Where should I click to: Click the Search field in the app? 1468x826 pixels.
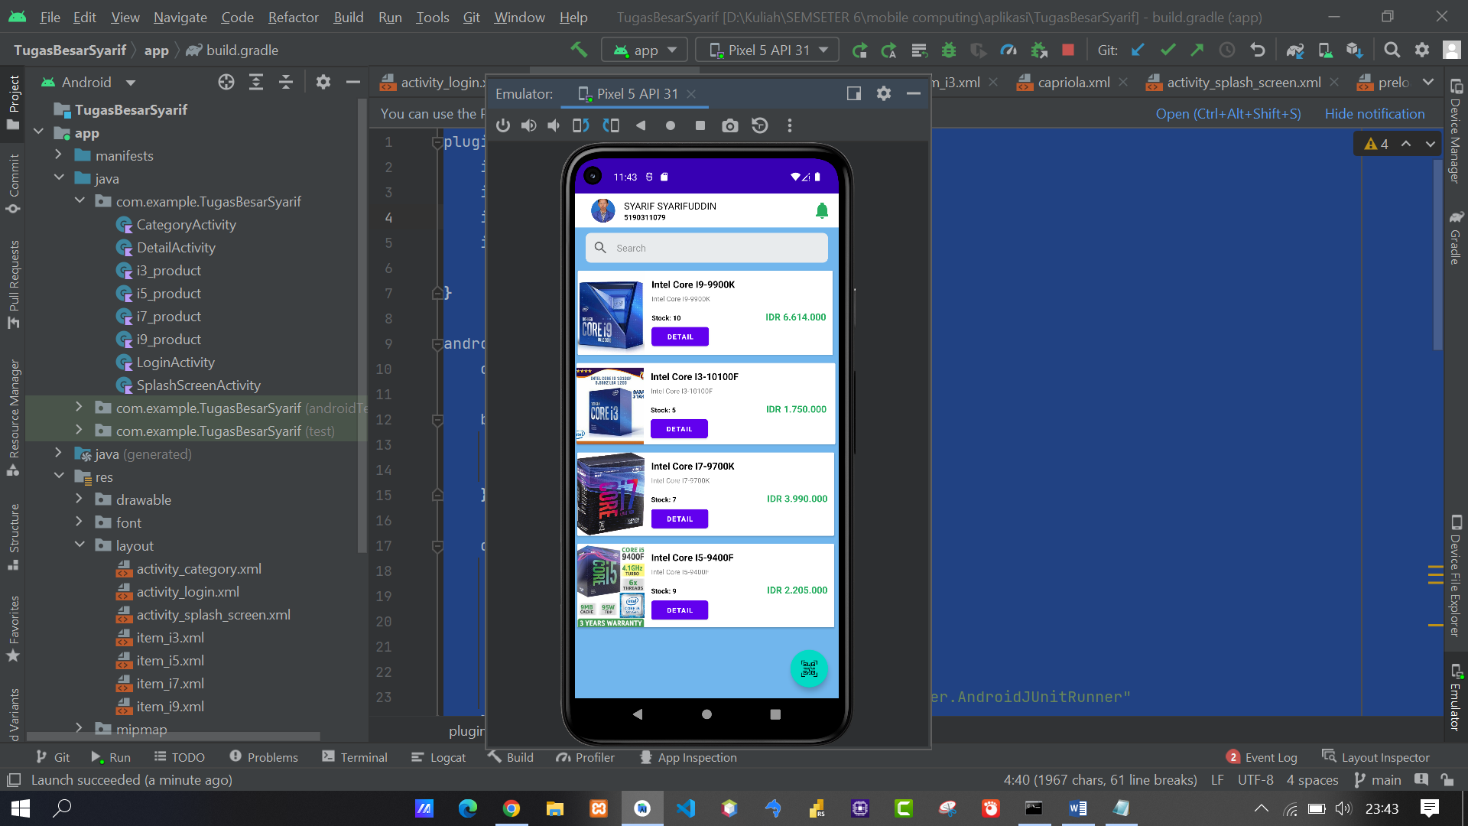[706, 248]
